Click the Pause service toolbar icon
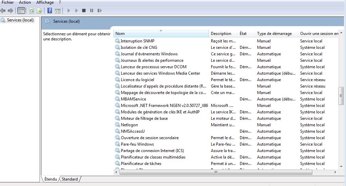The width and height of the screenshot is (346, 186). coord(92,11)
